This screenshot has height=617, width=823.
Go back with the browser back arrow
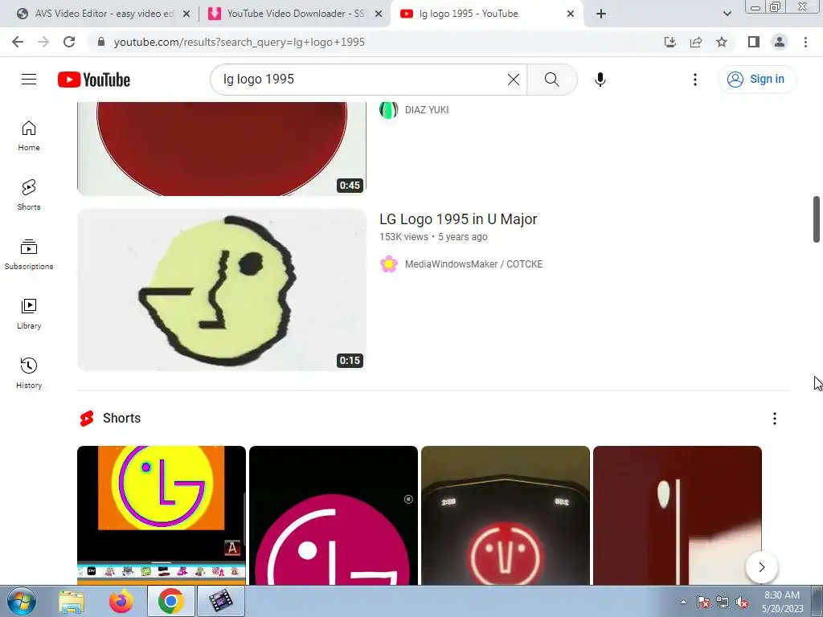click(18, 42)
